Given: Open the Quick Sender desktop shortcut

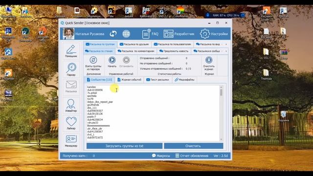Looking at the screenshot, I should pos(8,54).
